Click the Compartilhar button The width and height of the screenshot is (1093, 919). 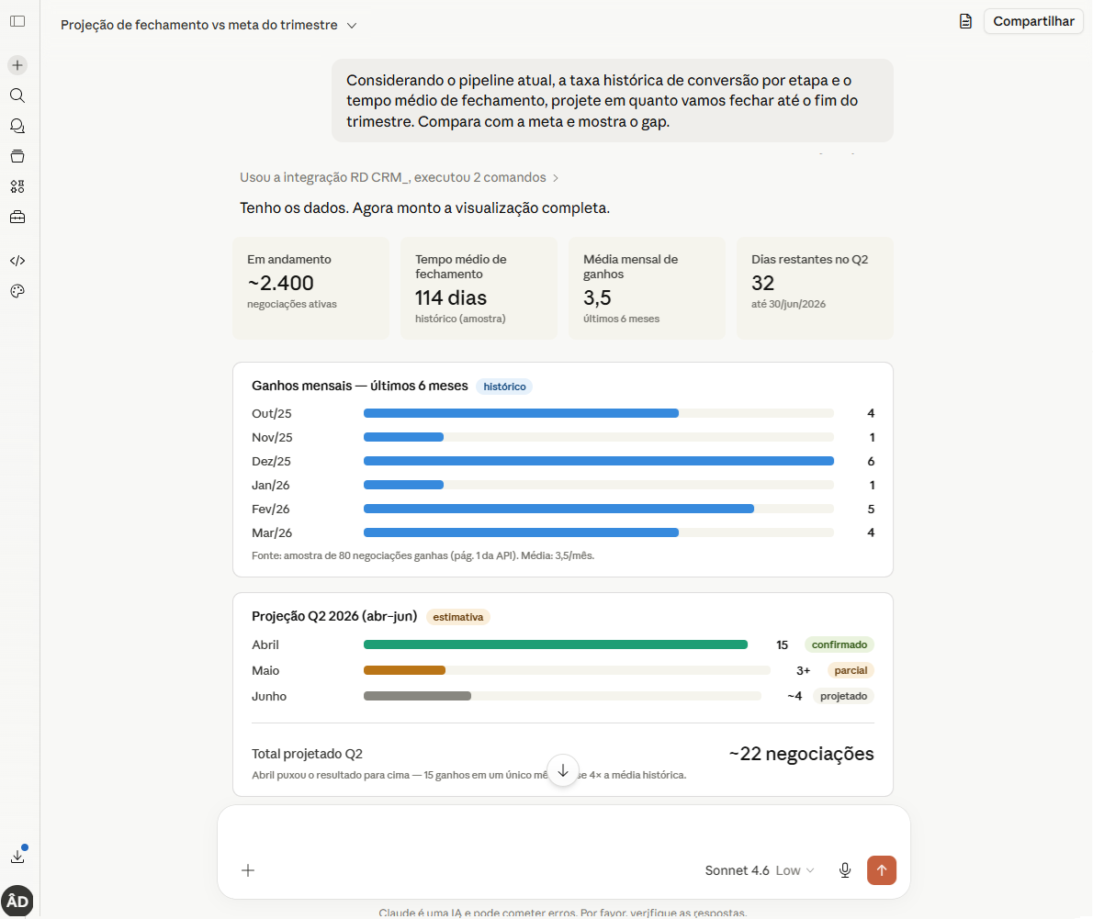click(1033, 22)
